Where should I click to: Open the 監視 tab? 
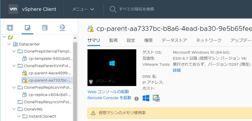point(114,40)
